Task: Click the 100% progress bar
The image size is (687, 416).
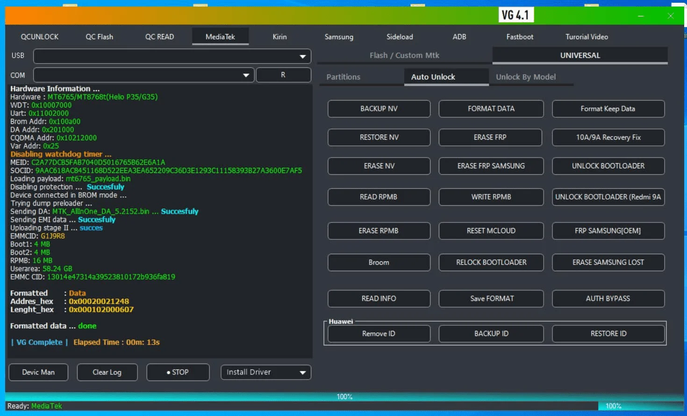Action: [x=344, y=397]
